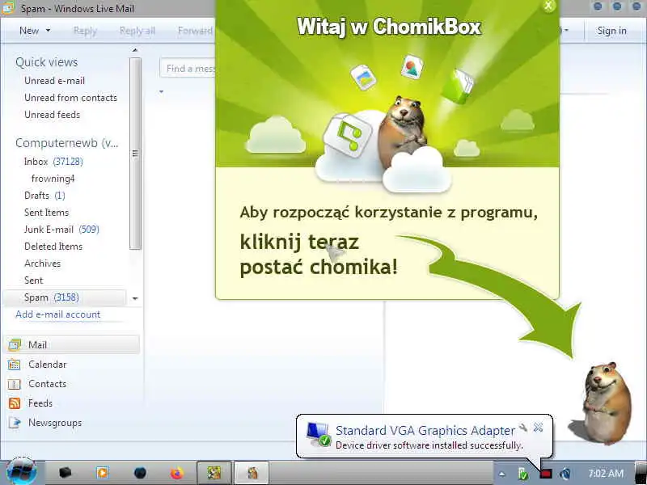Open the Windows Start orb
Image resolution: width=647 pixels, height=485 pixels.
[21, 472]
